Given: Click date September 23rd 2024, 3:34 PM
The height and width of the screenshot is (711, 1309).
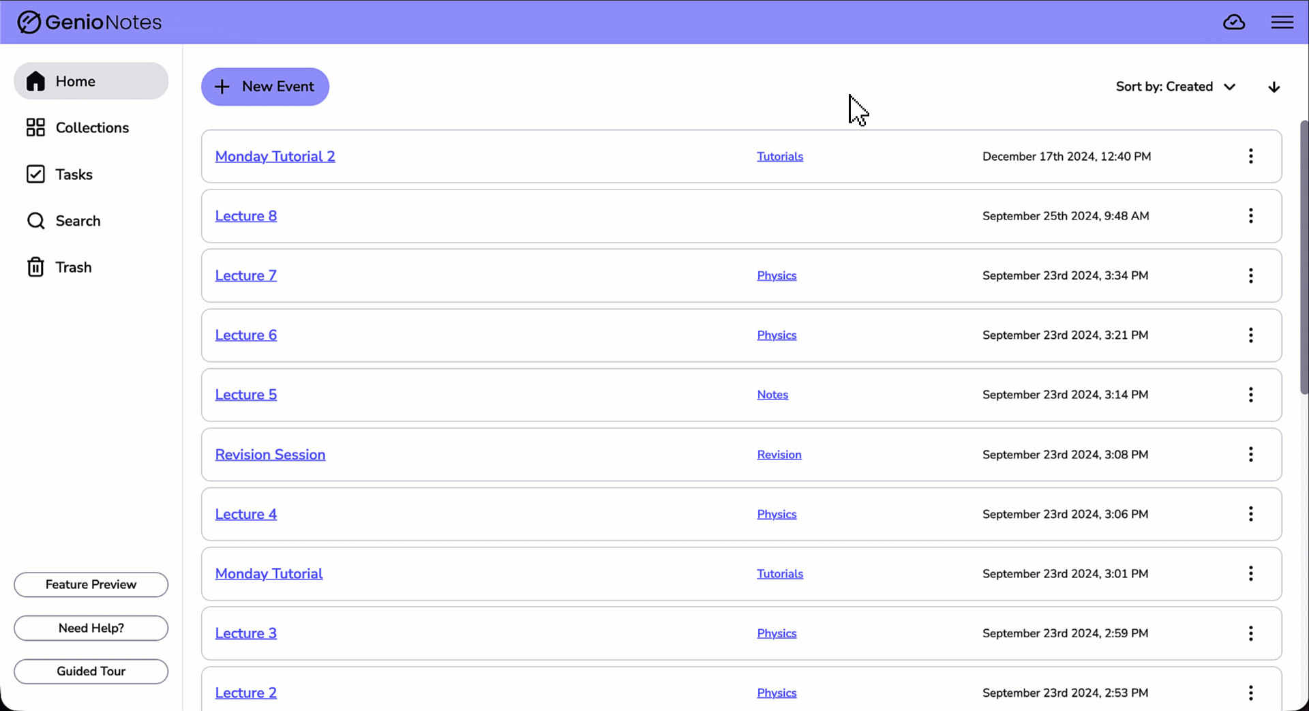Looking at the screenshot, I should pyautogui.click(x=1065, y=275).
